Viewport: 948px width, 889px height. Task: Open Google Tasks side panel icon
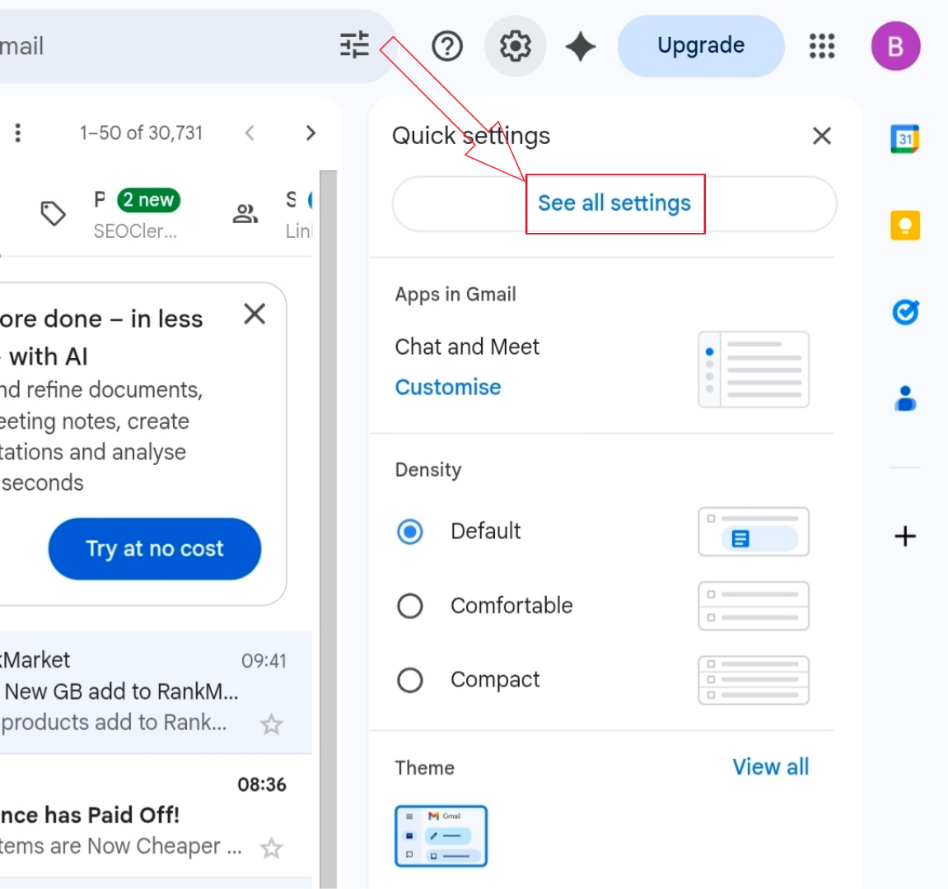[905, 312]
